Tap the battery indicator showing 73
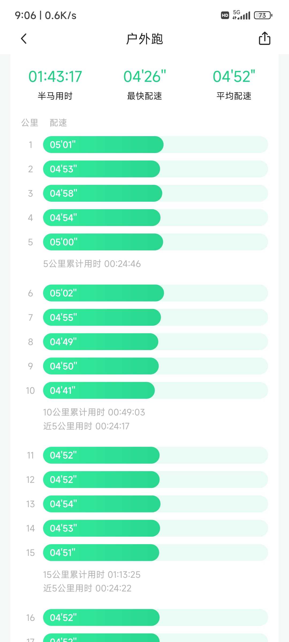The width and height of the screenshot is (289, 642). [263, 15]
